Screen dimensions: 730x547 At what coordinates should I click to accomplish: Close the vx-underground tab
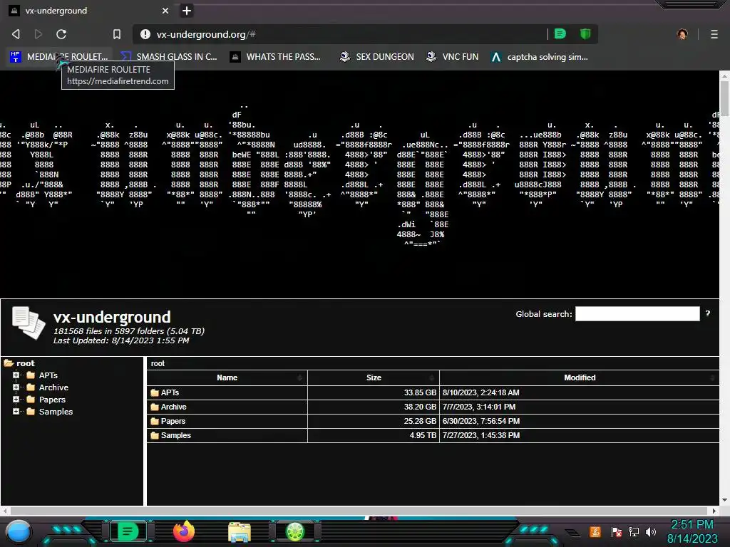tap(165, 10)
